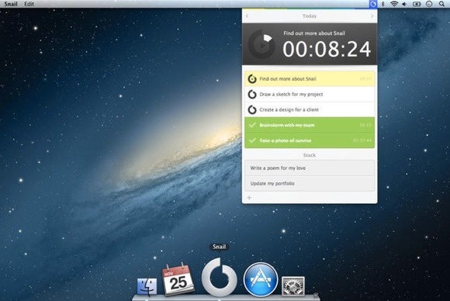Viewport: 450px width, 301px height.
Task: Click the Snail app icon in the Dock
Action: pos(220,277)
